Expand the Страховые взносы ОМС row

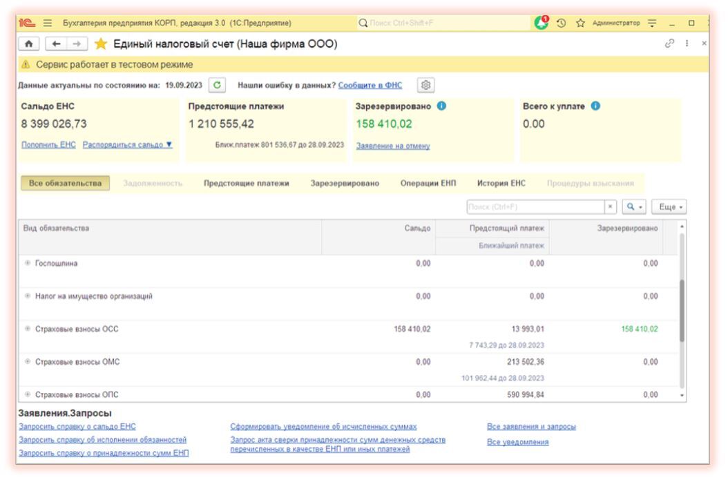click(x=28, y=361)
